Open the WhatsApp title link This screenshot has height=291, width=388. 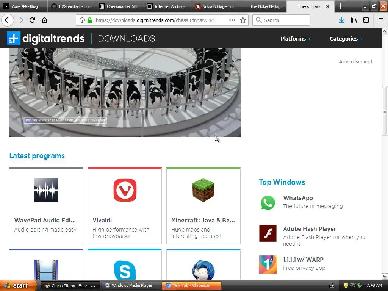click(298, 198)
